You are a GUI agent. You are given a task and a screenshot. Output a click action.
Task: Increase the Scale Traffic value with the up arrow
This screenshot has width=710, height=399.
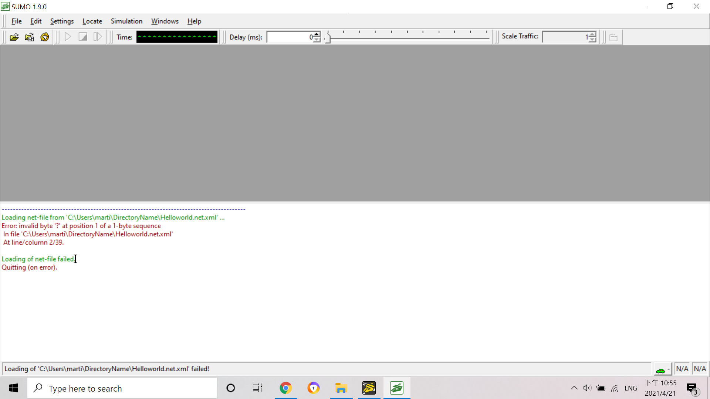(x=592, y=34)
